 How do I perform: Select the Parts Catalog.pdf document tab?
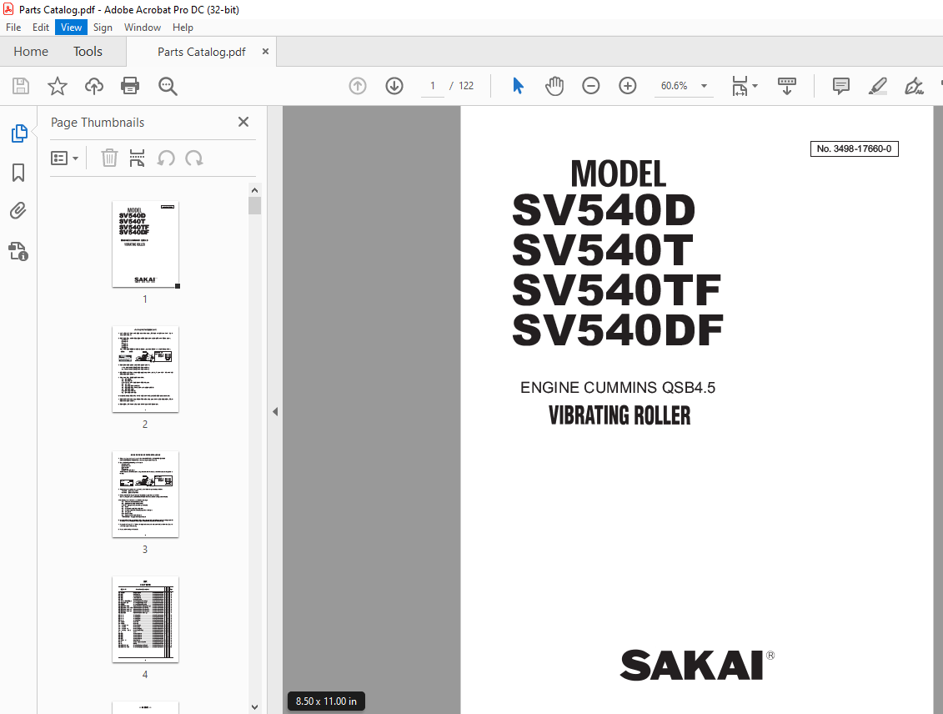[x=202, y=53]
